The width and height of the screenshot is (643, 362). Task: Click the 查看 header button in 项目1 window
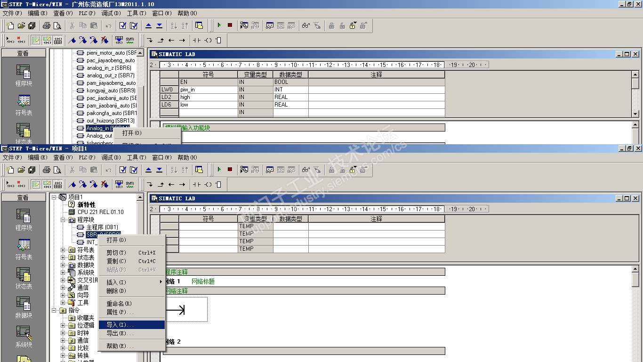click(23, 197)
